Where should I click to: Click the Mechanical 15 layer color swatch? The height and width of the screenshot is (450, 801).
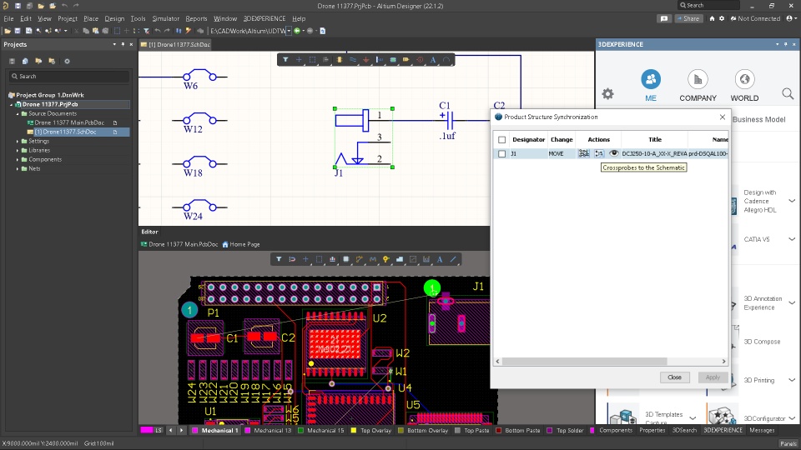click(300, 430)
